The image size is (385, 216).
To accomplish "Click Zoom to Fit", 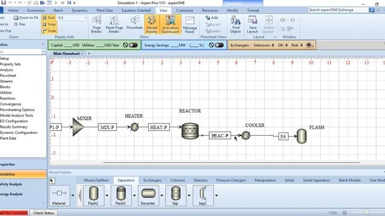I will tap(26, 17).
